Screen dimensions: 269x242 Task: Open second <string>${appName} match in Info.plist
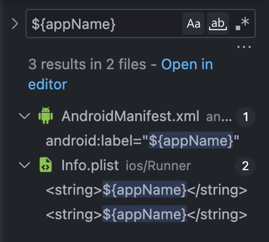(x=146, y=215)
